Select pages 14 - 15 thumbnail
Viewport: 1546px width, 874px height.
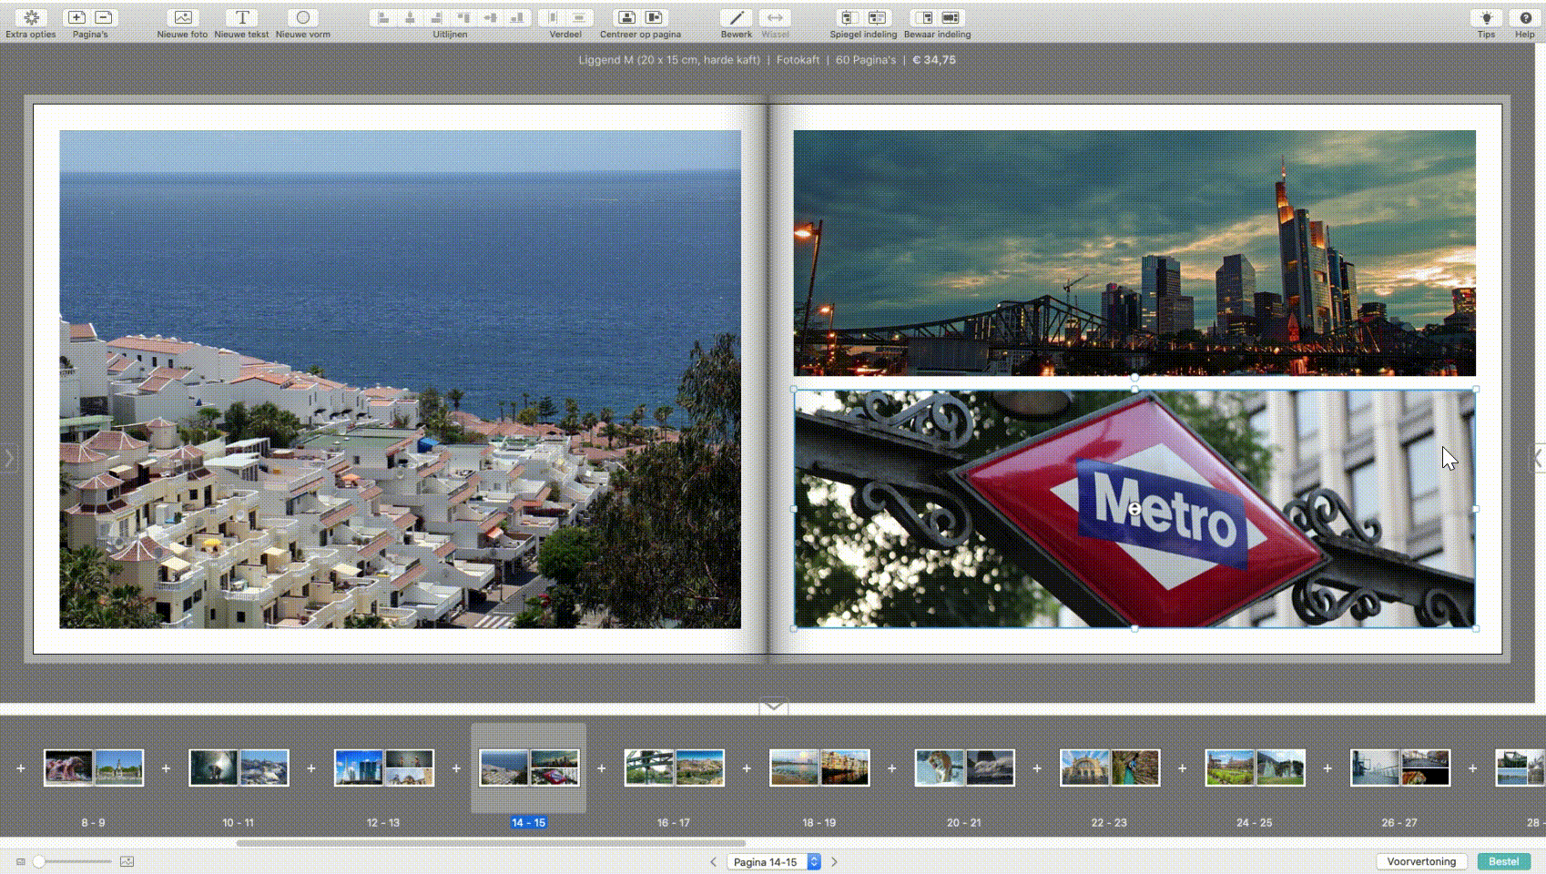tap(529, 767)
